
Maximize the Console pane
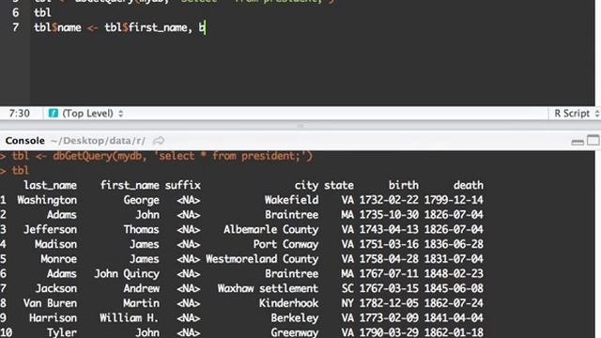pyautogui.click(x=593, y=141)
